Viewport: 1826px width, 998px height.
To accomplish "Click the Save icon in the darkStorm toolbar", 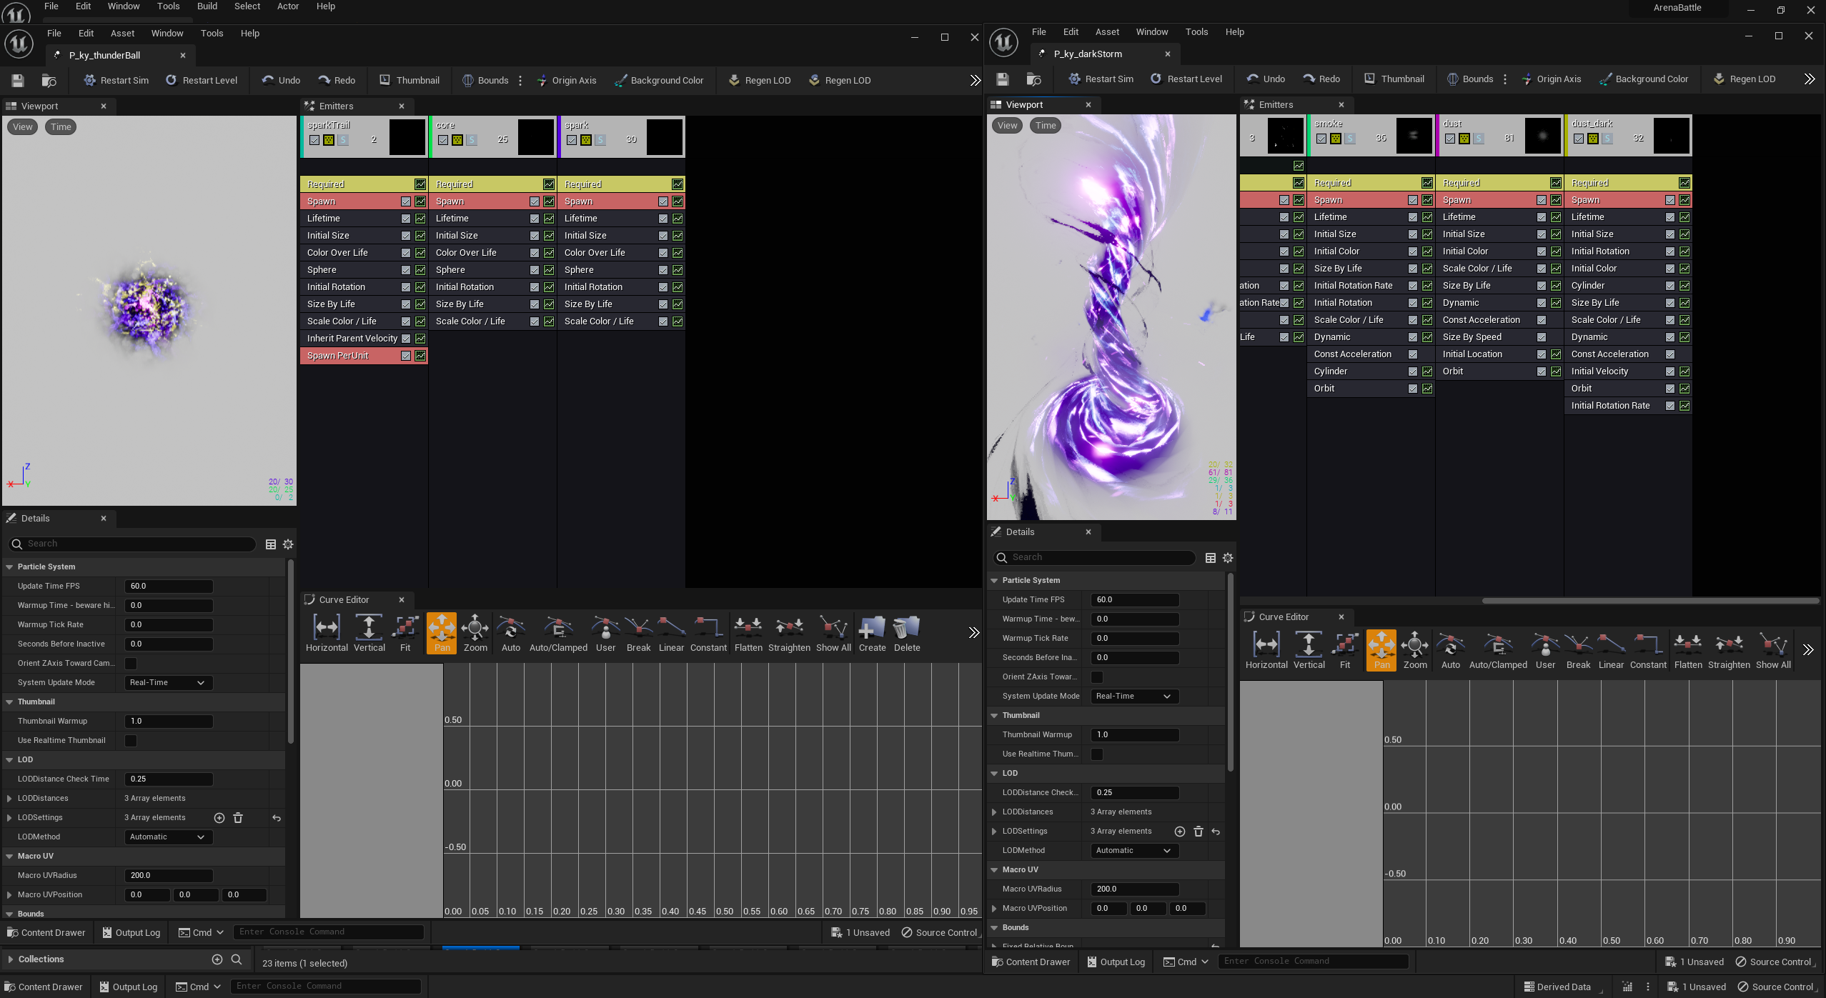I will [1003, 79].
